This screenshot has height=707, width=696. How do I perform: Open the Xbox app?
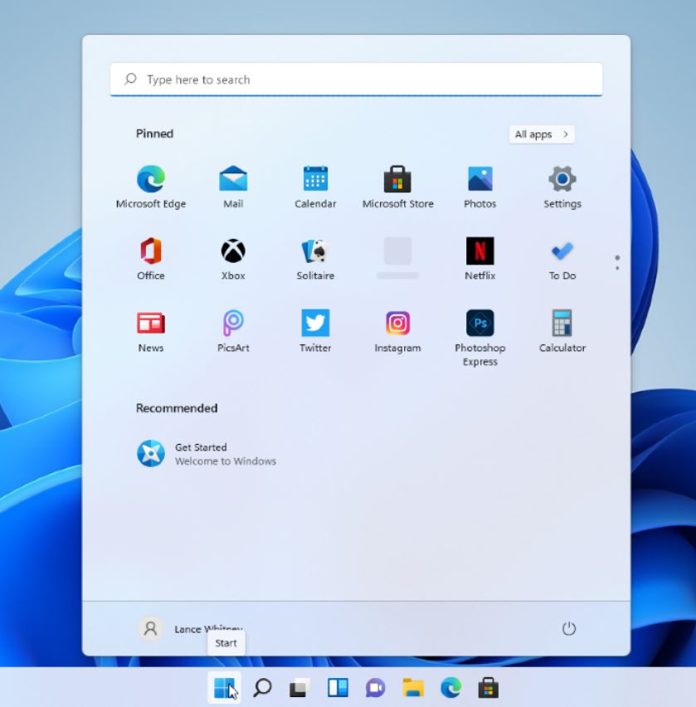tap(233, 259)
